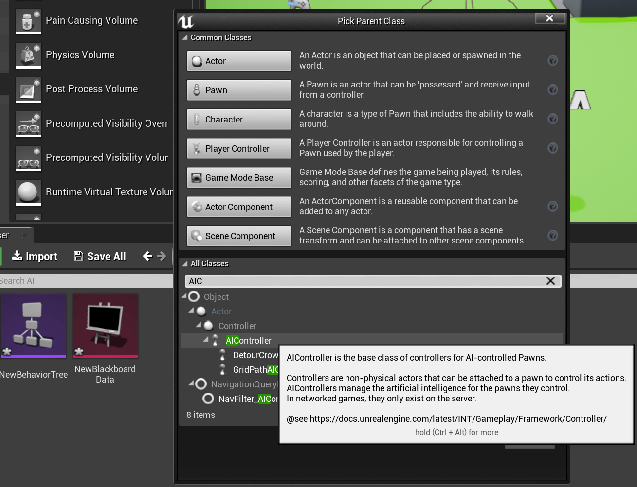This screenshot has height=487, width=637.
Task: Go back with the left arrow icon
Action: tap(147, 256)
